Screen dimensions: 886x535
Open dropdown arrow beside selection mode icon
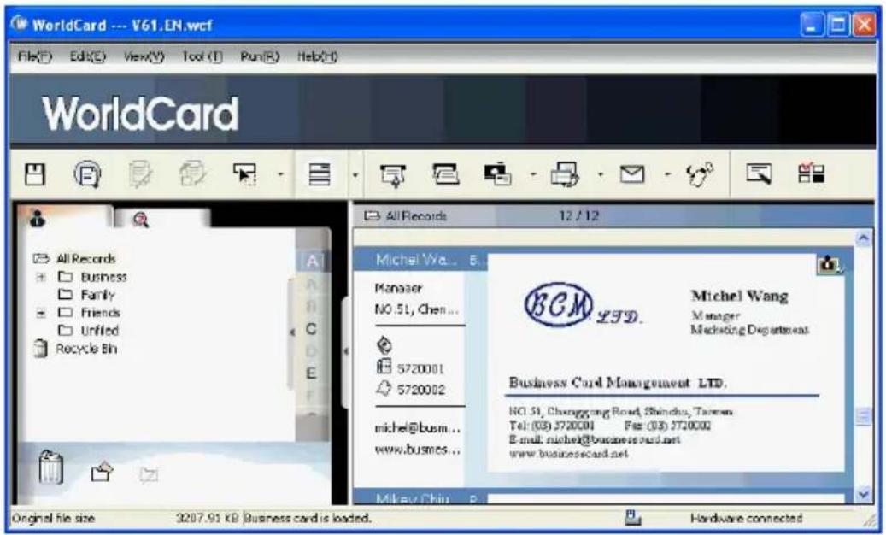[281, 174]
